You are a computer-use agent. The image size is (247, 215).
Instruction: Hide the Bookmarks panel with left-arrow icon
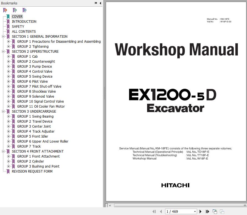[x=100, y=3]
